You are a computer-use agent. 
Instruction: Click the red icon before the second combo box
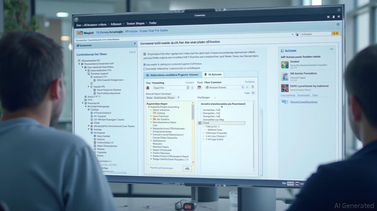pos(200,87)
